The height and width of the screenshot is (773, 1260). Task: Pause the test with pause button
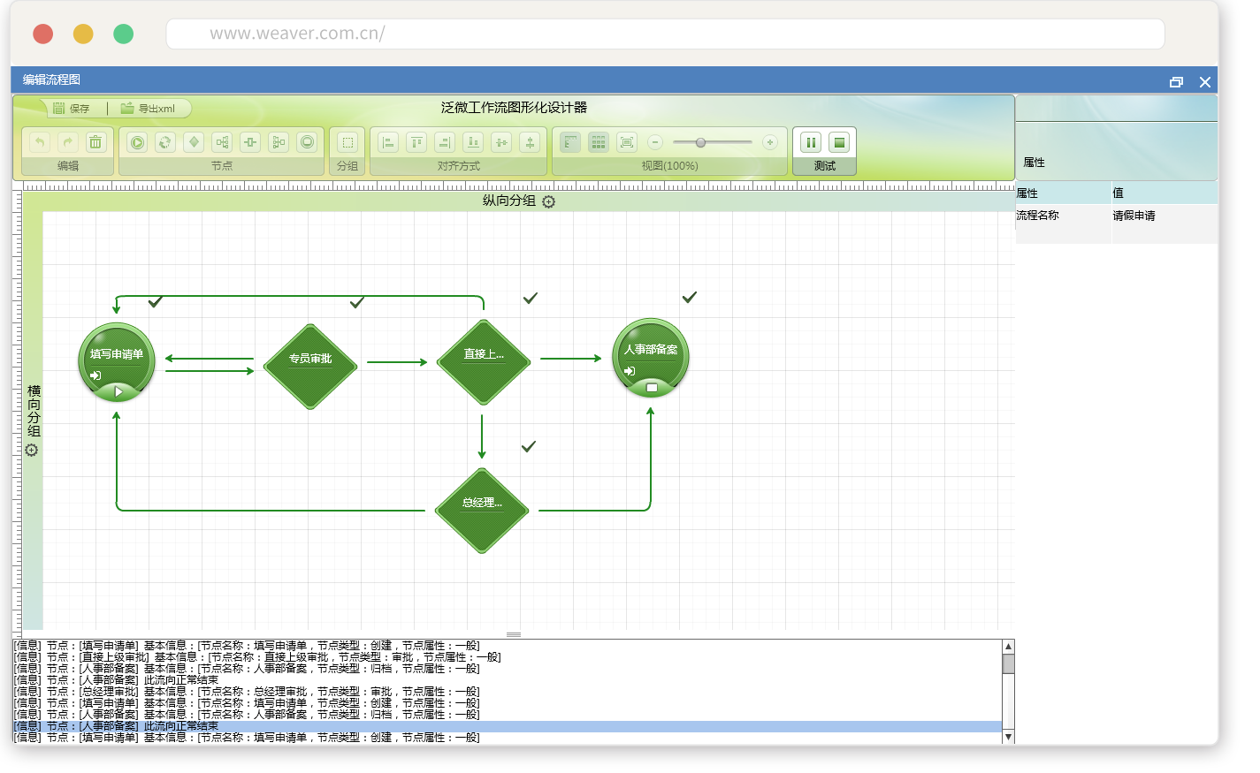(811, 142)
